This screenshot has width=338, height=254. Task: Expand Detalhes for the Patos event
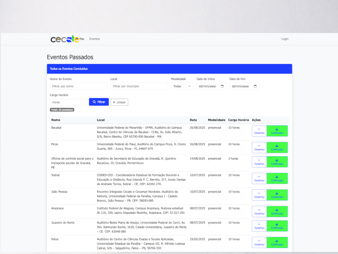pyautogui.click(x=259, y=242)
